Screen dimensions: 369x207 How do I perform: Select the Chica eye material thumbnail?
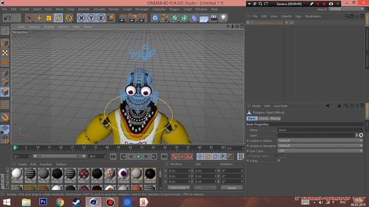tap(123, 175)
